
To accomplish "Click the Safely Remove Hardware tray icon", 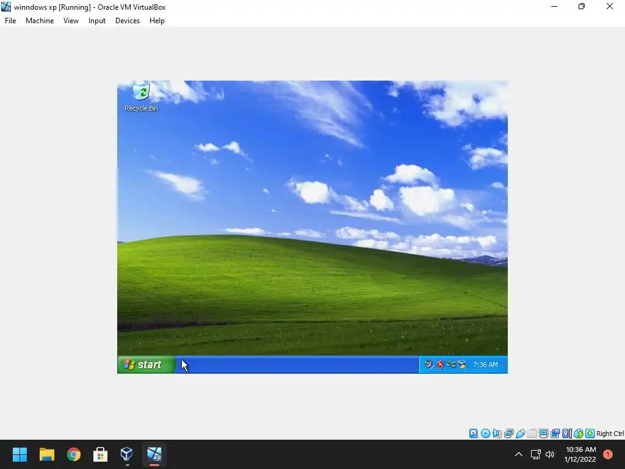I will coord(451,365).
